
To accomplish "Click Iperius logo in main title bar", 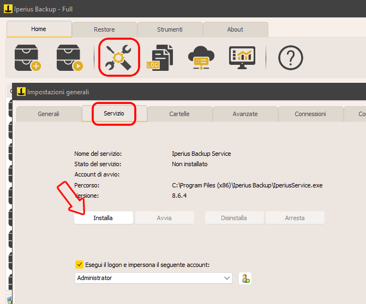I will click(8, 9).
